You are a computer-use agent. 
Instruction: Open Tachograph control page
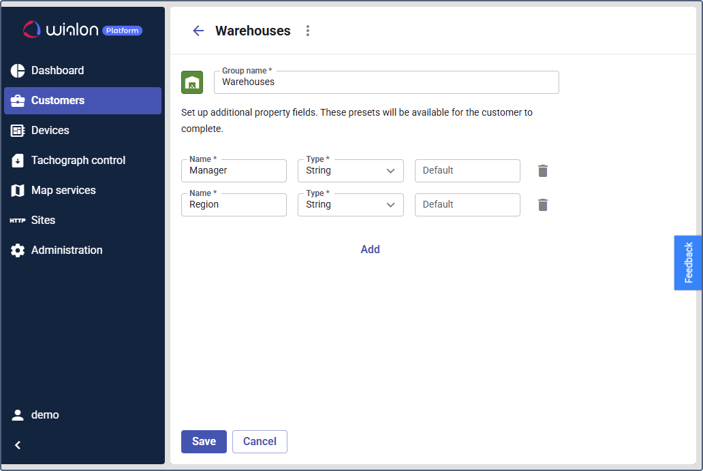(x=78, y=161)
